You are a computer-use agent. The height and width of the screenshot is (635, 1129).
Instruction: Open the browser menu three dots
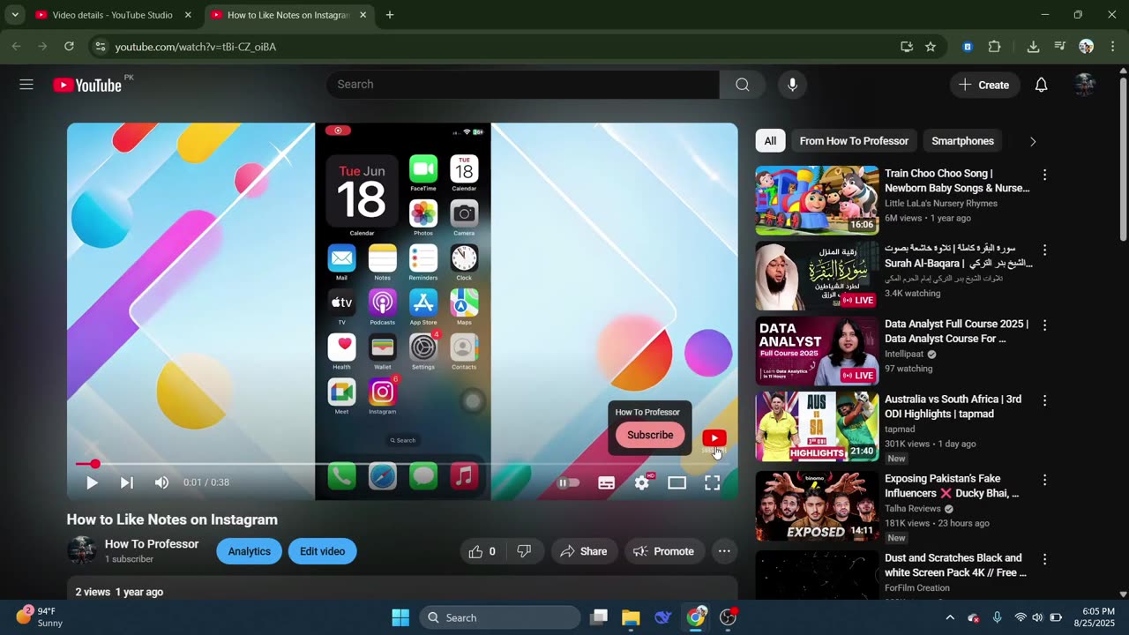click(x=1112, y=47)
